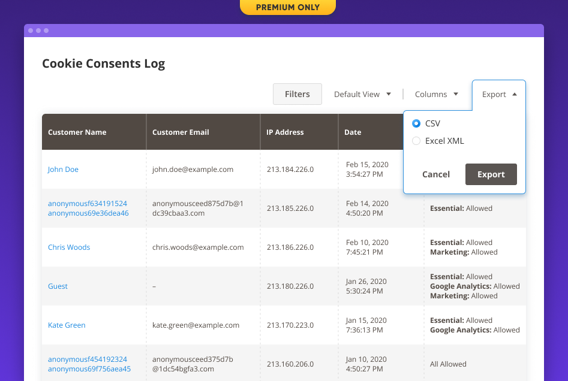Open the Columns dropdown
Viewport: 568px width, 381px height.
436,94
